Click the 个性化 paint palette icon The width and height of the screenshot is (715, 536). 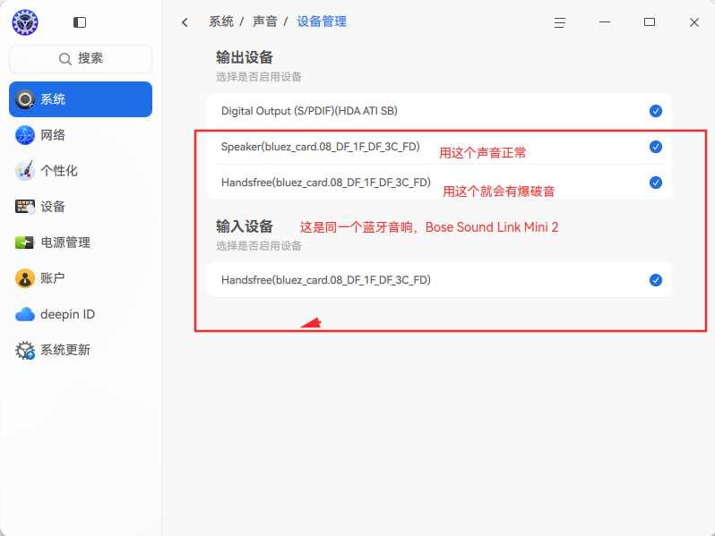pos(25,171)
